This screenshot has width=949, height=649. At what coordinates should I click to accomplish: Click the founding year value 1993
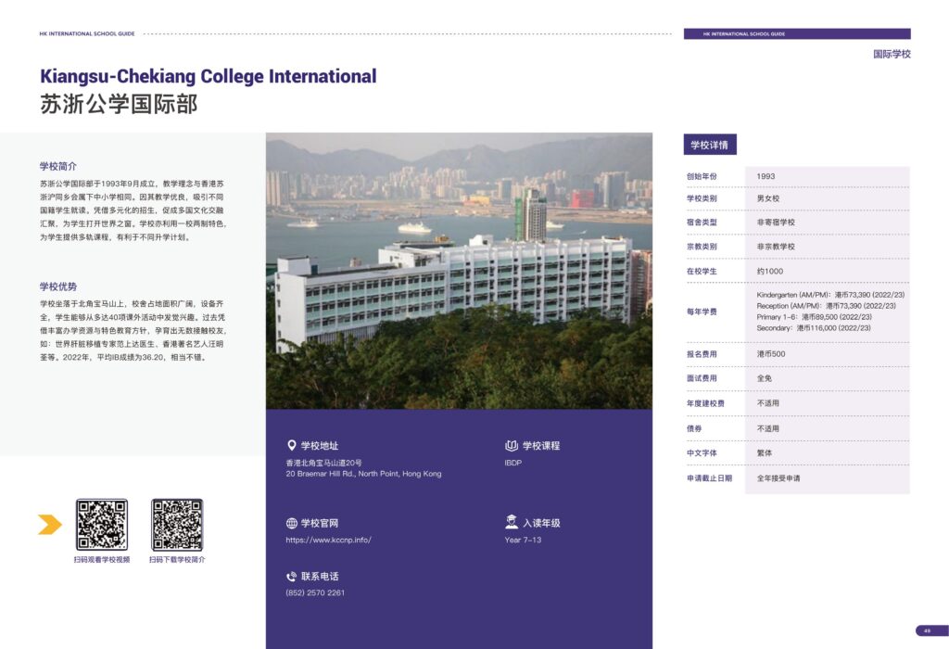(x=766, y=176)
